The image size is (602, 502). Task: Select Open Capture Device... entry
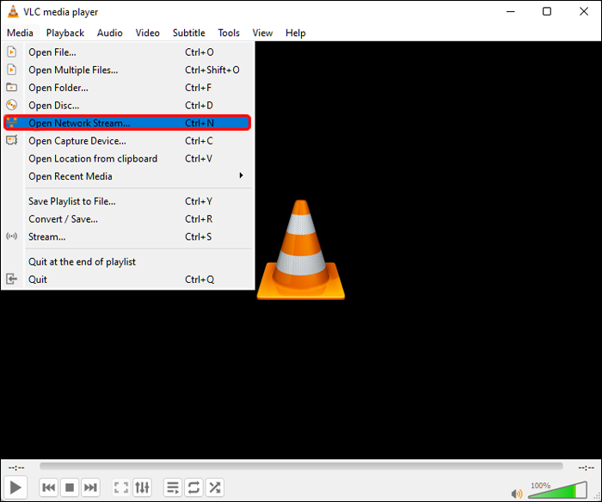(128, 140)
